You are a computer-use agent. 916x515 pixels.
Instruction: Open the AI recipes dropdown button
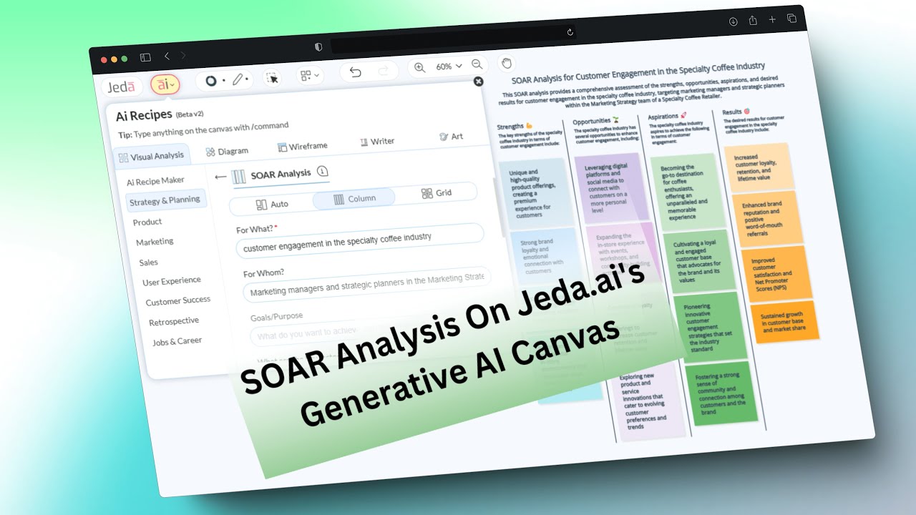(x=165, y=84)
